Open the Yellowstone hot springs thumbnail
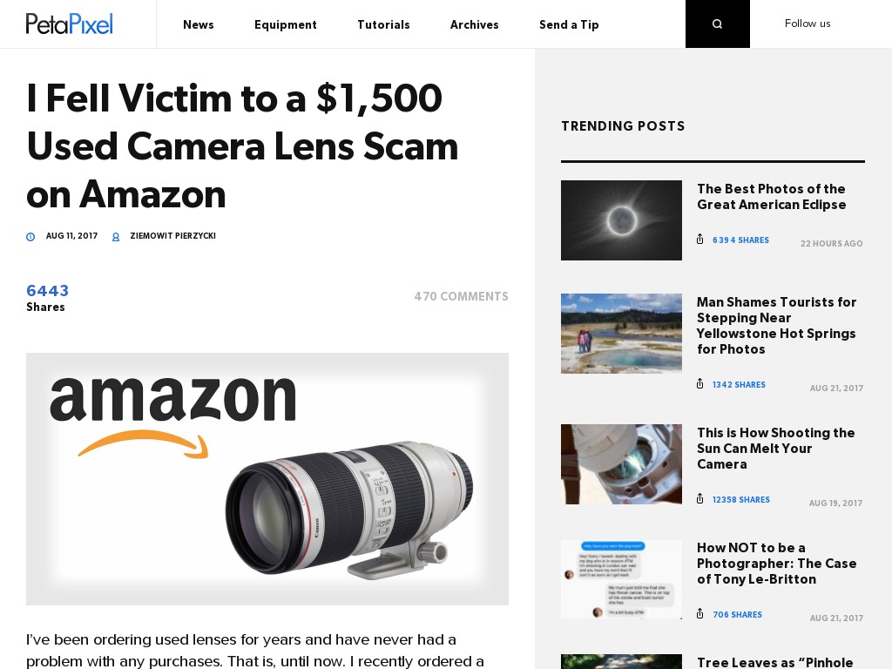Image resolution: width=892 pixels, height=669 pixels. pos(621,334)
